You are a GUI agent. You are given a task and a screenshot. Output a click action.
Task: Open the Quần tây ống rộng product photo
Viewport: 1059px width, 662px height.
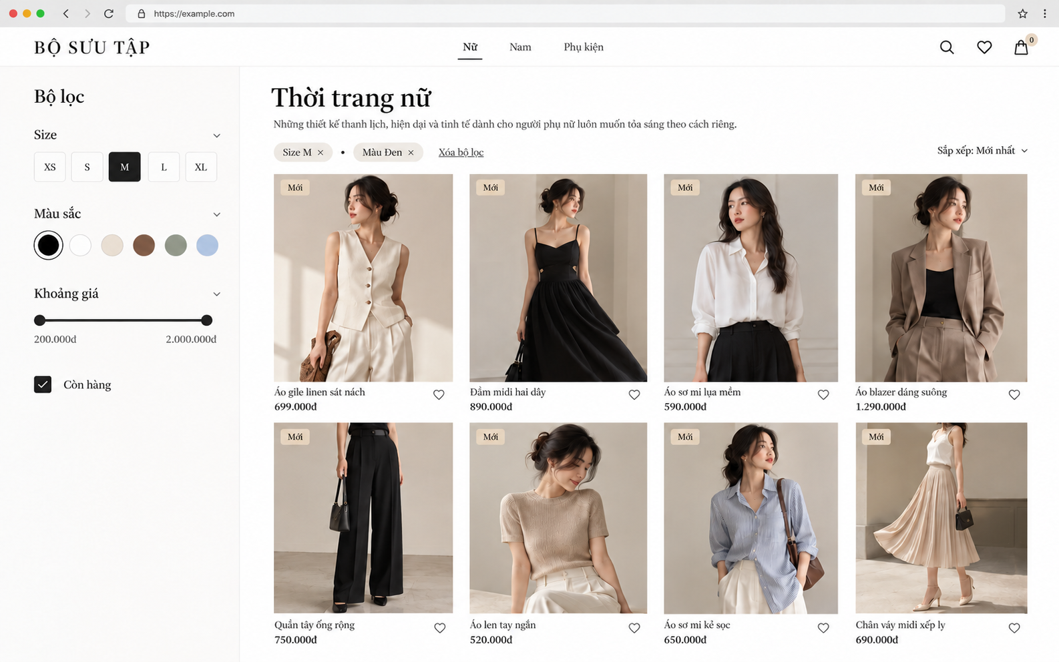363,518
